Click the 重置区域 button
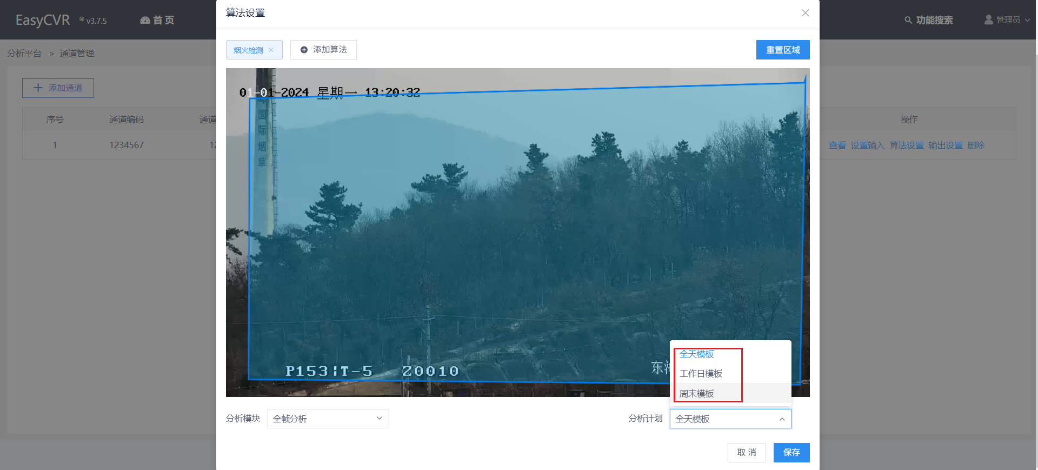Image resolution: width=1038 pixels, height=470 pixels. (782, 50)
